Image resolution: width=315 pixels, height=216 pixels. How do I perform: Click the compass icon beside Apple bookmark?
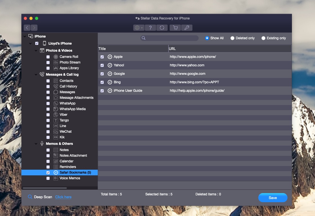(110, 57)
